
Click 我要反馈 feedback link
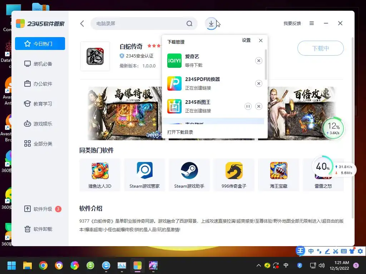coord(292,24)
